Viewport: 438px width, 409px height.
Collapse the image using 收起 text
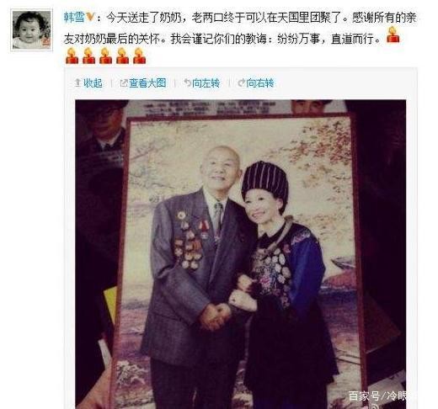coord(93,82)
